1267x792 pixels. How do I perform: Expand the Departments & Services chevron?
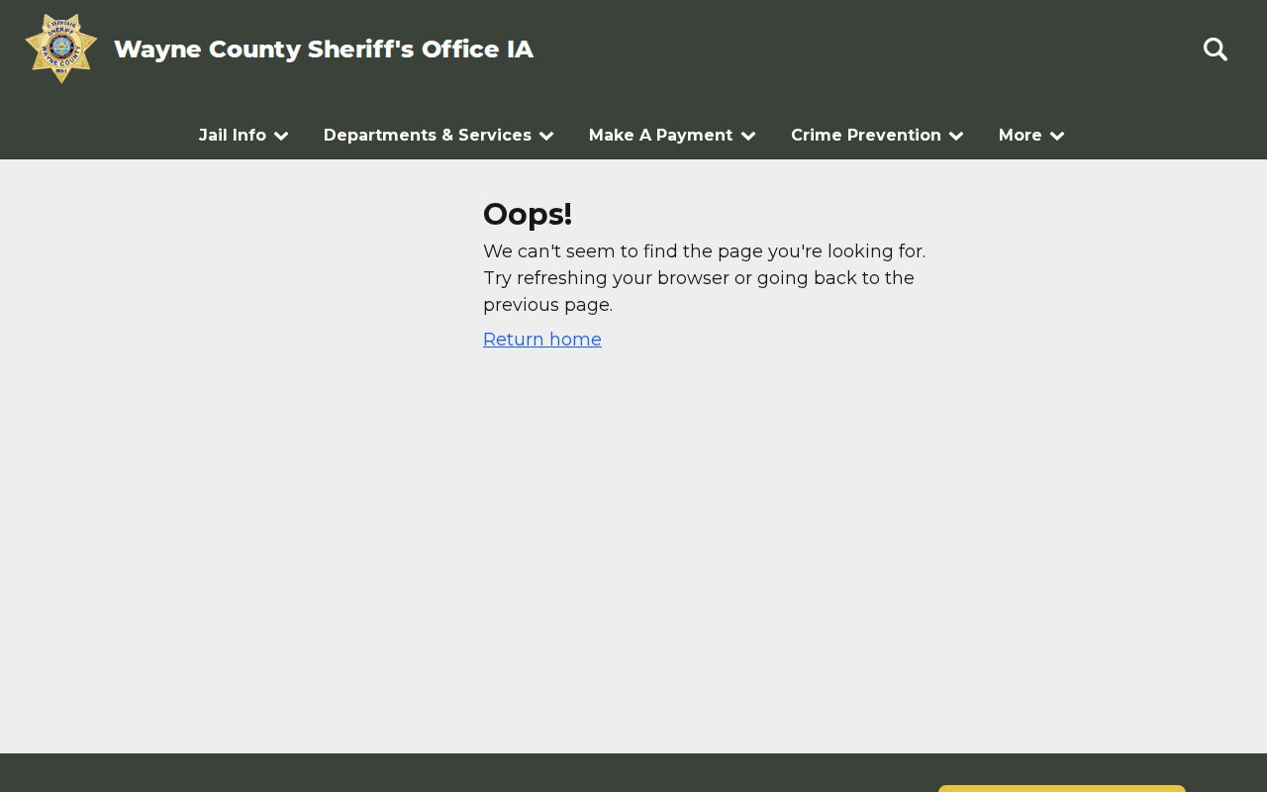546,136
